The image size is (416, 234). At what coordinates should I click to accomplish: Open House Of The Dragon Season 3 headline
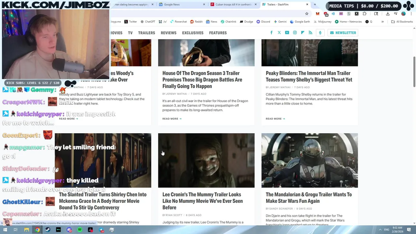click(202, 80)
